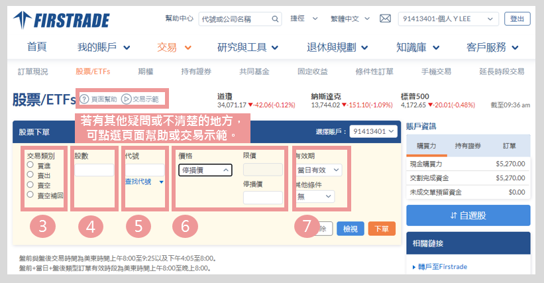Viewport: 544px width, 283px height.
Task: Expand the 交易 menu
Action: coord(174,47)
